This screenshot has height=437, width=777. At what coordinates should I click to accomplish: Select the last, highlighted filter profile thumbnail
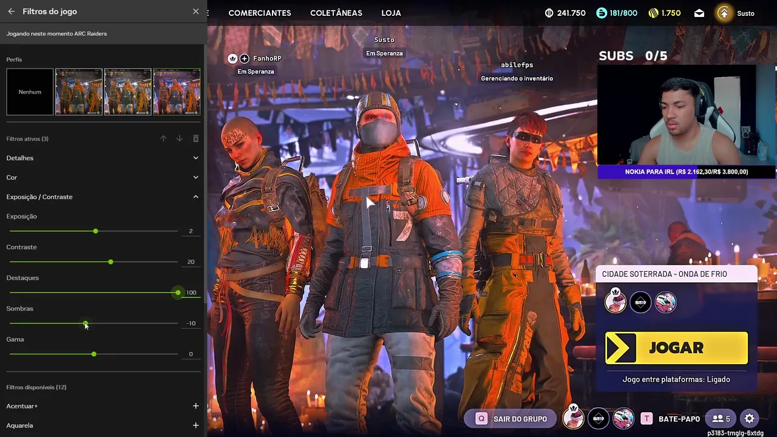pos(177,92)
